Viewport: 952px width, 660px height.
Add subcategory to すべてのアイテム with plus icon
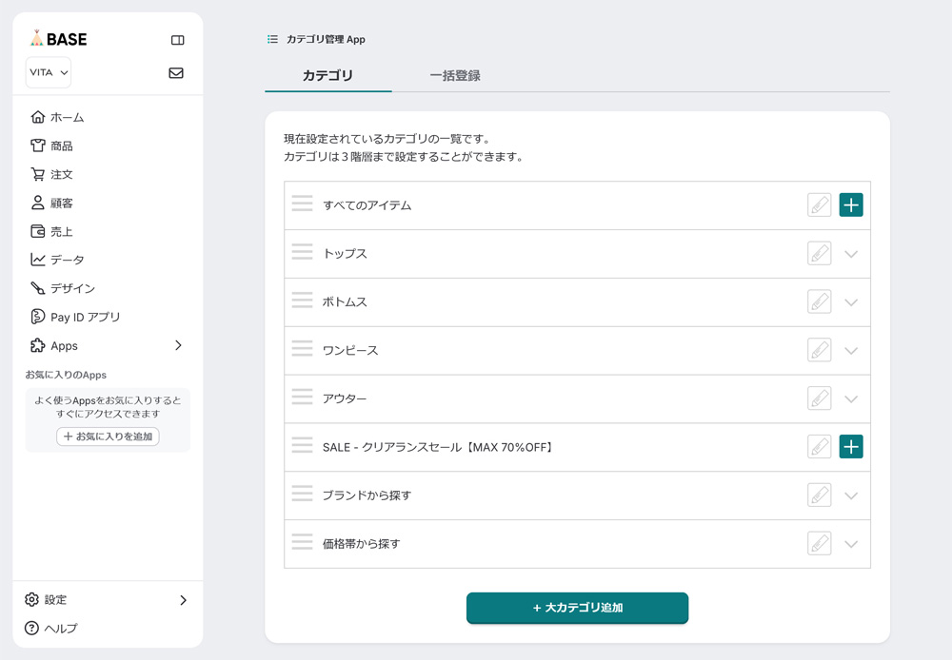851,204
